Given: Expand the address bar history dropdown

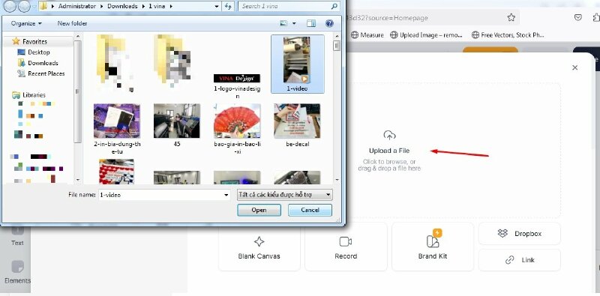Looking at the screenshot, I should point(217,6).
